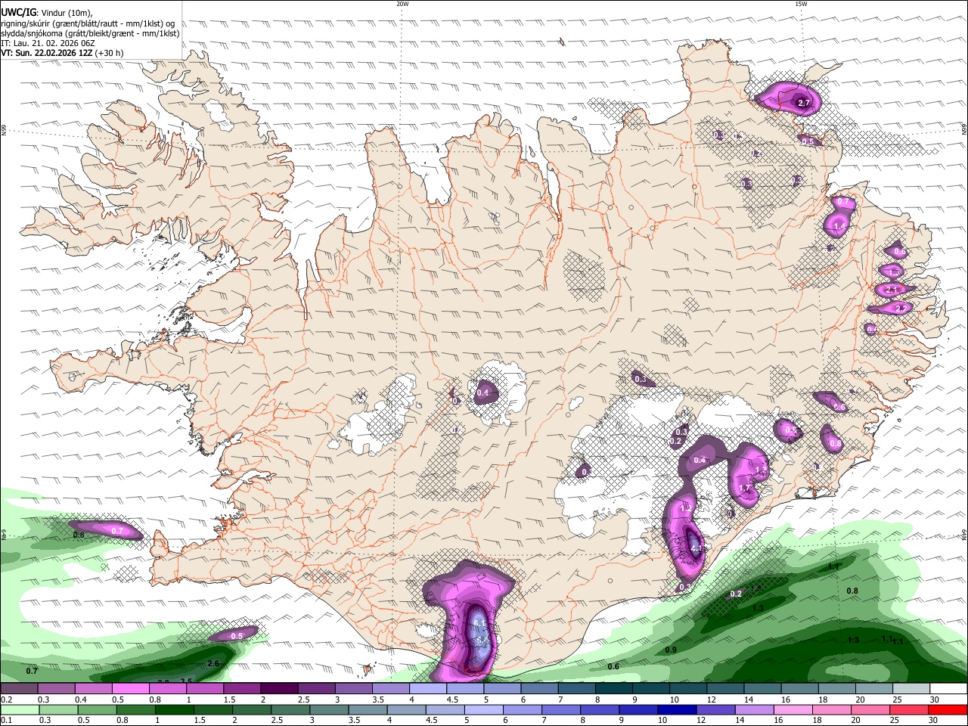Click the "0.2" label on the snow scale
The image size is (968, 726).
[x=7, y=700]
